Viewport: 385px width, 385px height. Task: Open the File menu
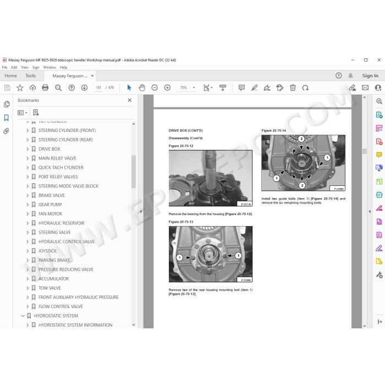pyautogui.click(x=4, y=67)
